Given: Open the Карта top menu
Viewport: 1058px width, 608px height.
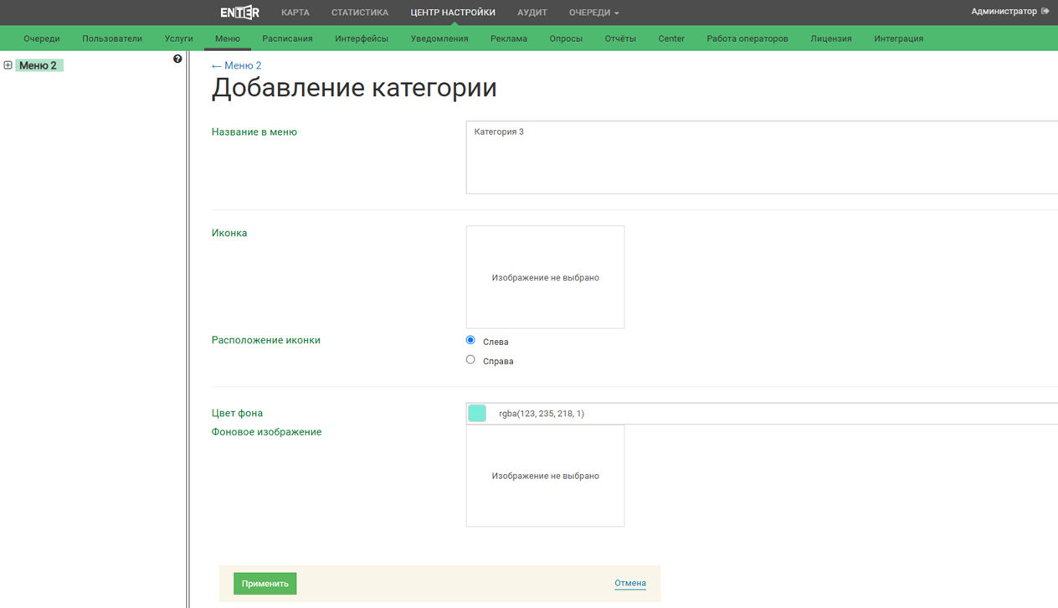Looking at the screenshot, I should click(x=295, y=13).
